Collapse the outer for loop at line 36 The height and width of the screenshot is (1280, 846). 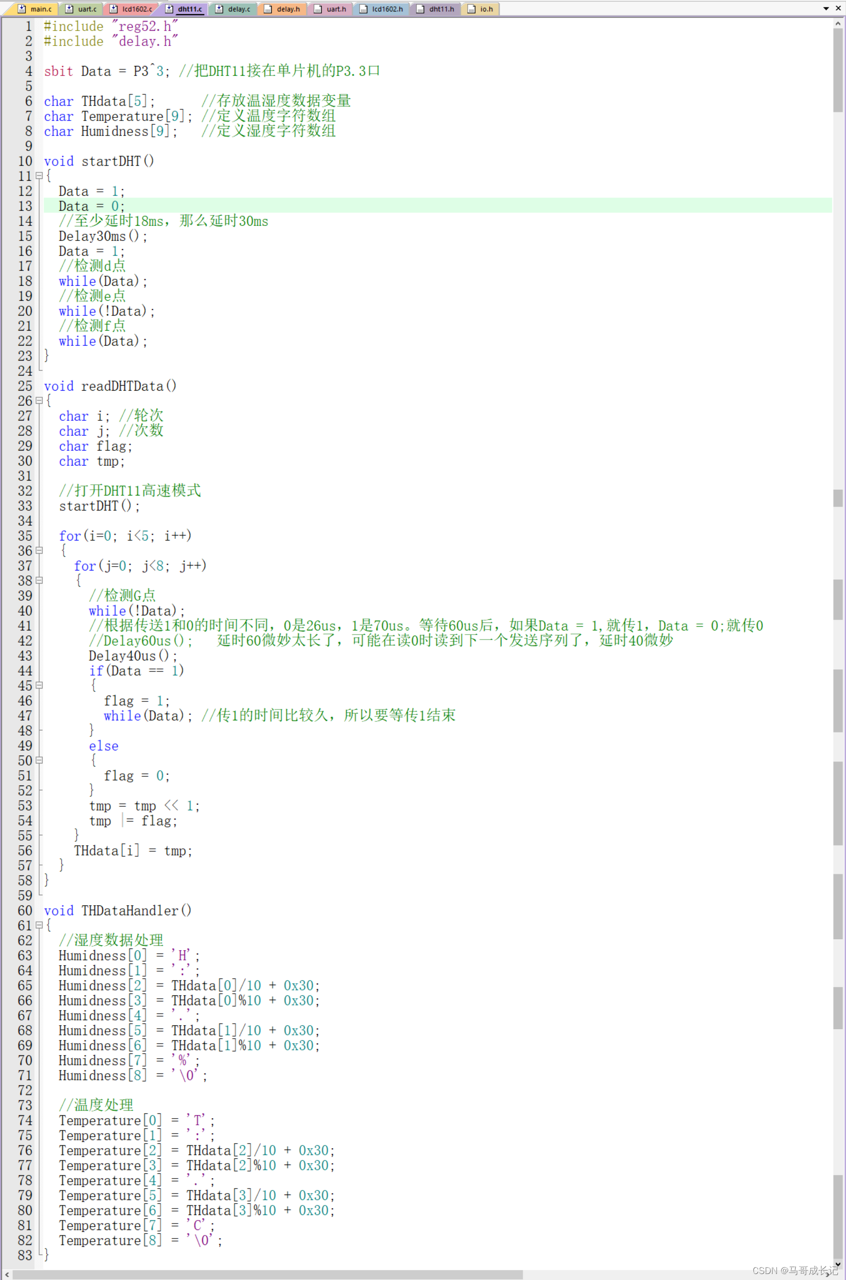[x=39, y=550]
